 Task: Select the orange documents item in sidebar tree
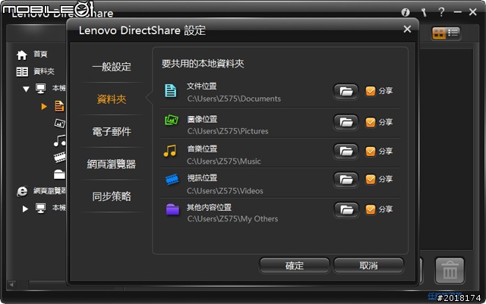pyautogui.click(x=59, y=106)
